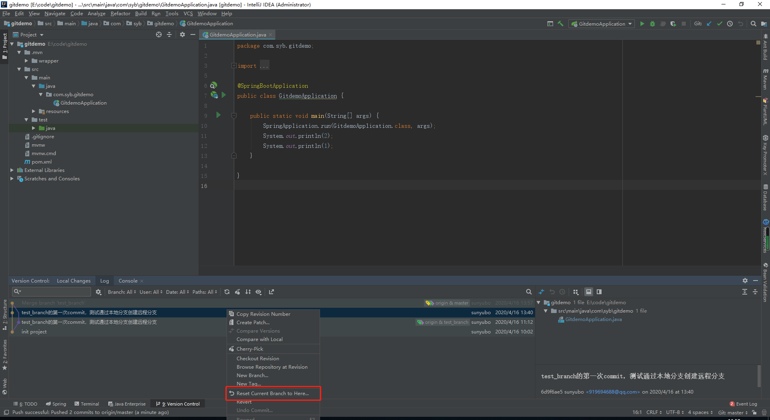Open TODO tool window button

(x=25, y=404)
